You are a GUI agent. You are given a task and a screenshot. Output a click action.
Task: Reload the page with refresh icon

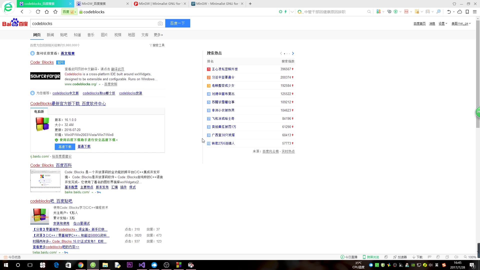38,12
